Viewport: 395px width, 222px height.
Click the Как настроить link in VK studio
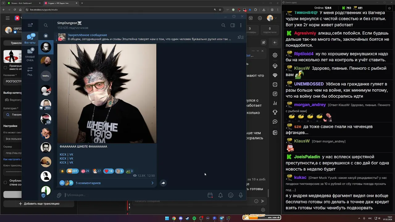tap(12, 159)
